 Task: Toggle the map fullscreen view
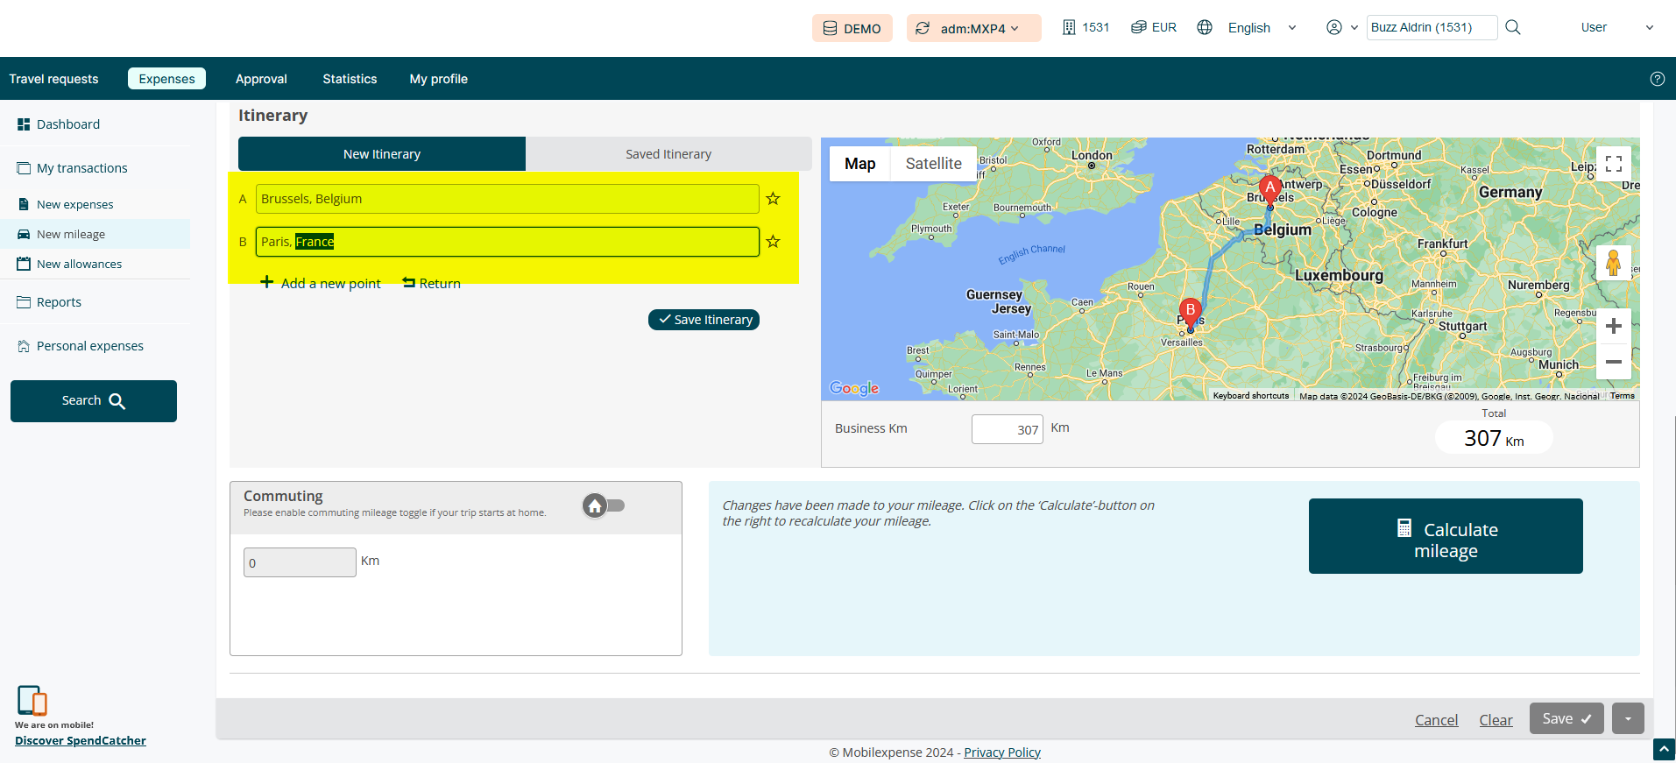[1613, 164]
